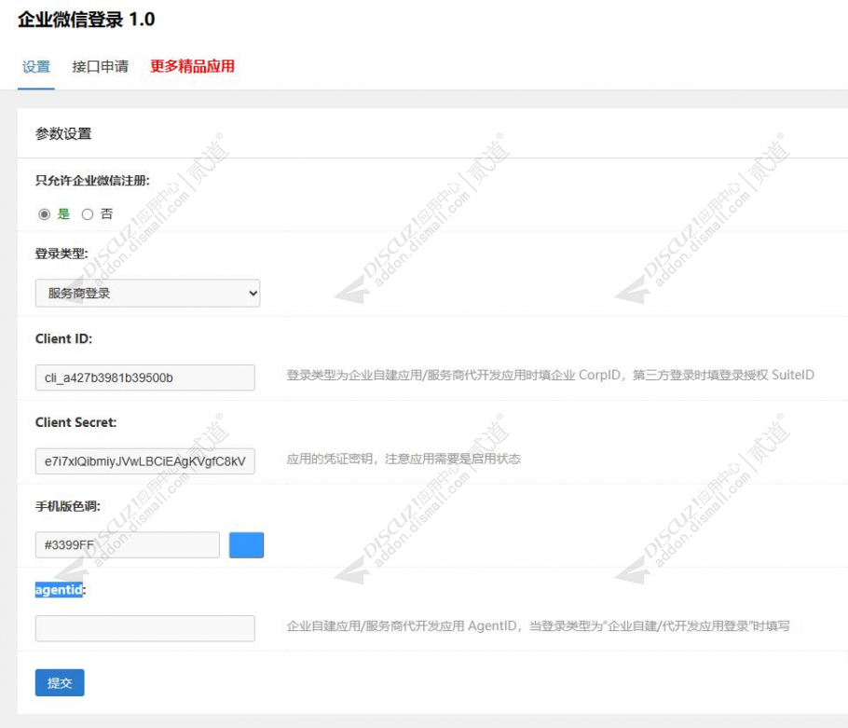Focus the Client Secret input field

145,461
